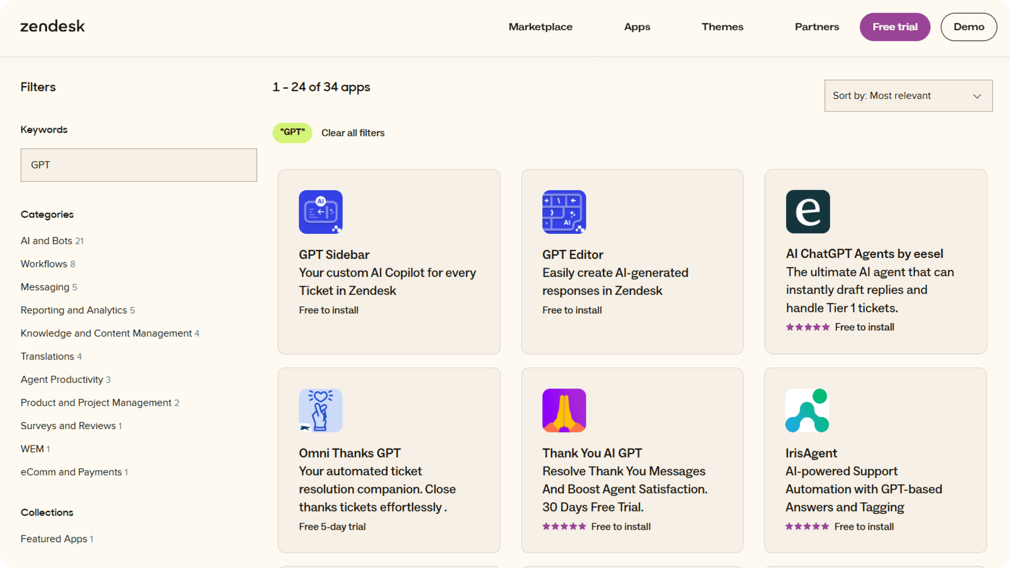Filter by the Workflows category
Viewport: 1010px width, 568px height.
pyautogui.click(x=43, y=264)
